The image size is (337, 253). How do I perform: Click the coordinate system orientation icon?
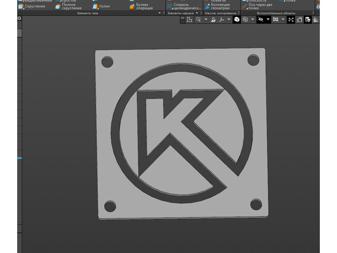tap(222, 19)
